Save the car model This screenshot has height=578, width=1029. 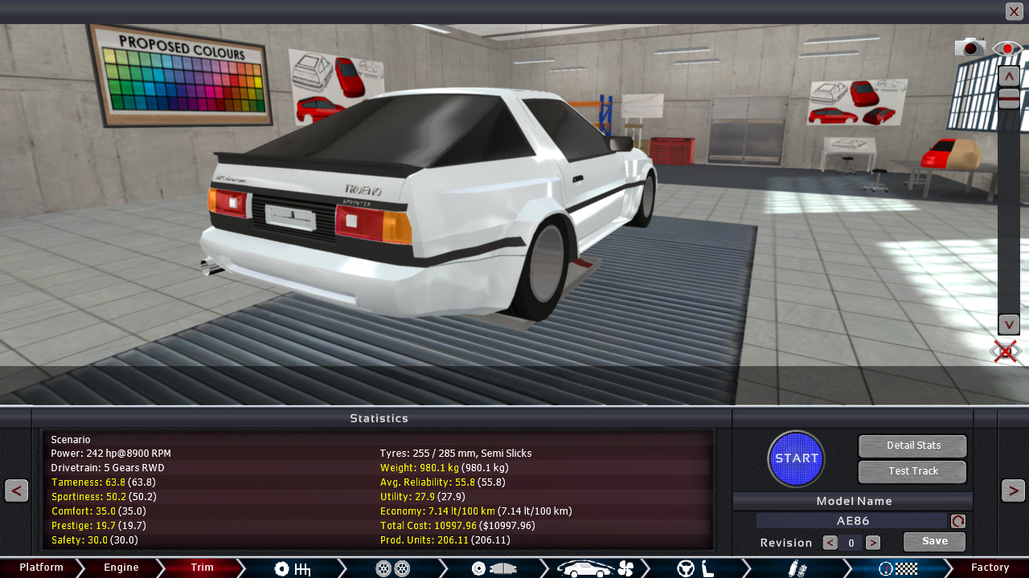click(x=934, y=541)
